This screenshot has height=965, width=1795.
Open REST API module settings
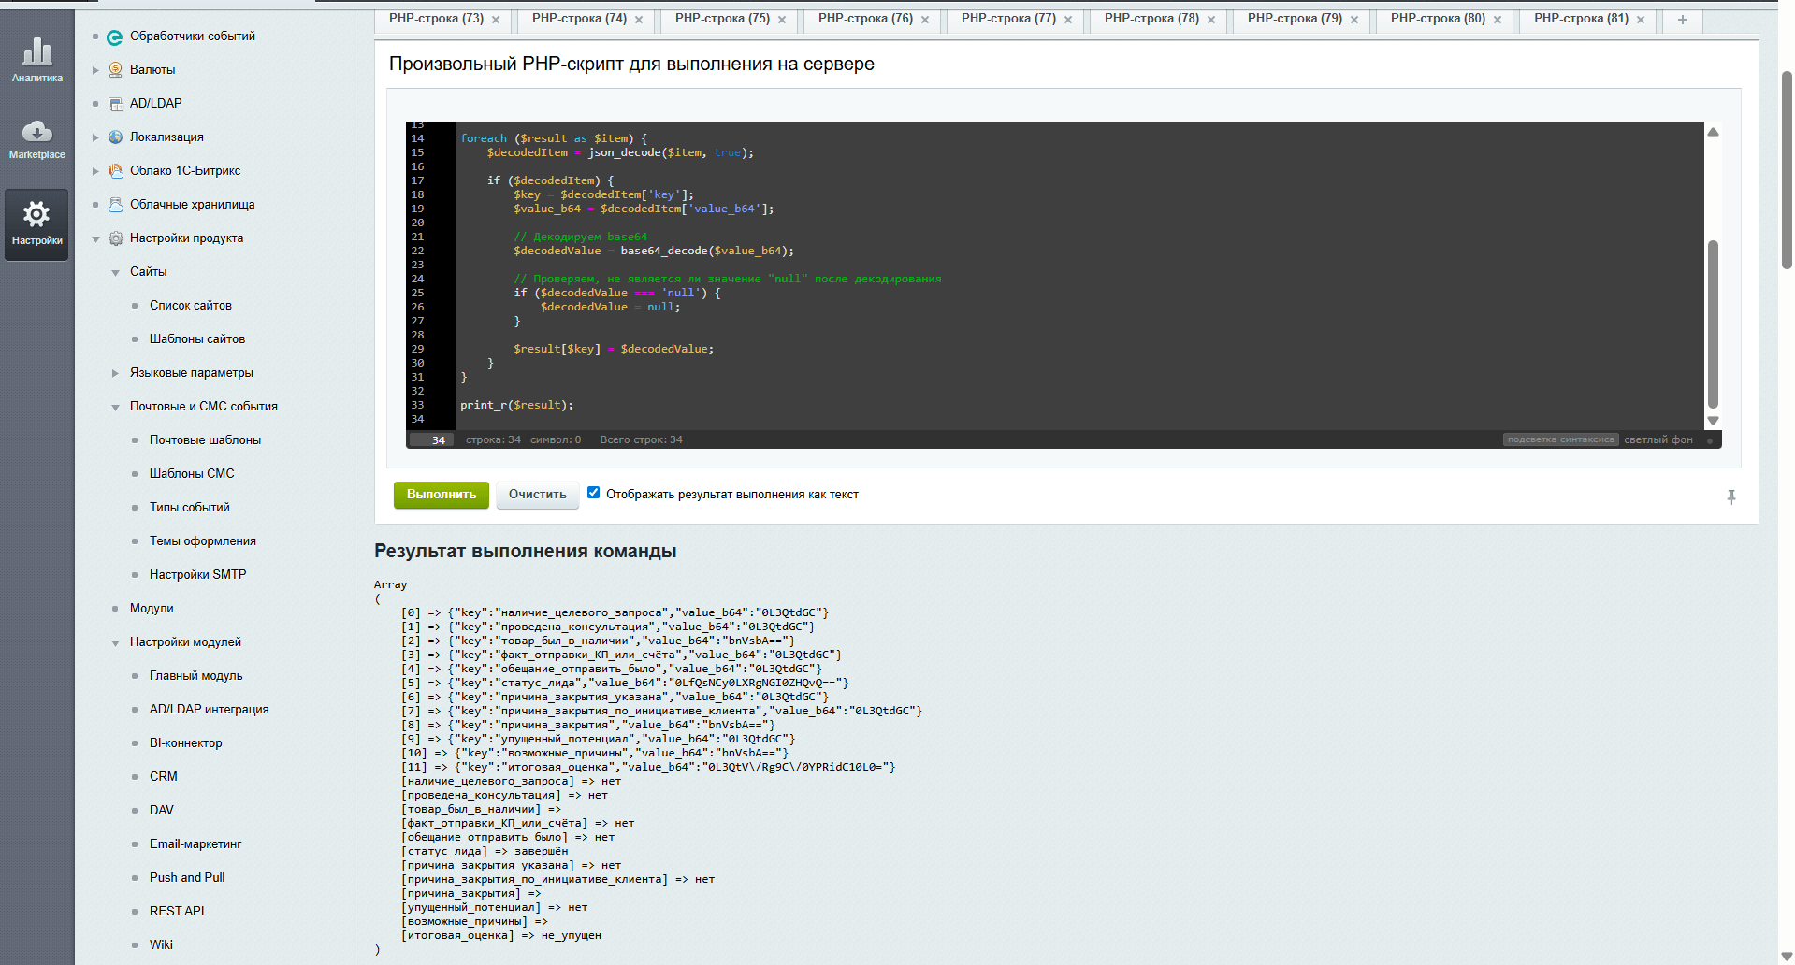[177, 912]
